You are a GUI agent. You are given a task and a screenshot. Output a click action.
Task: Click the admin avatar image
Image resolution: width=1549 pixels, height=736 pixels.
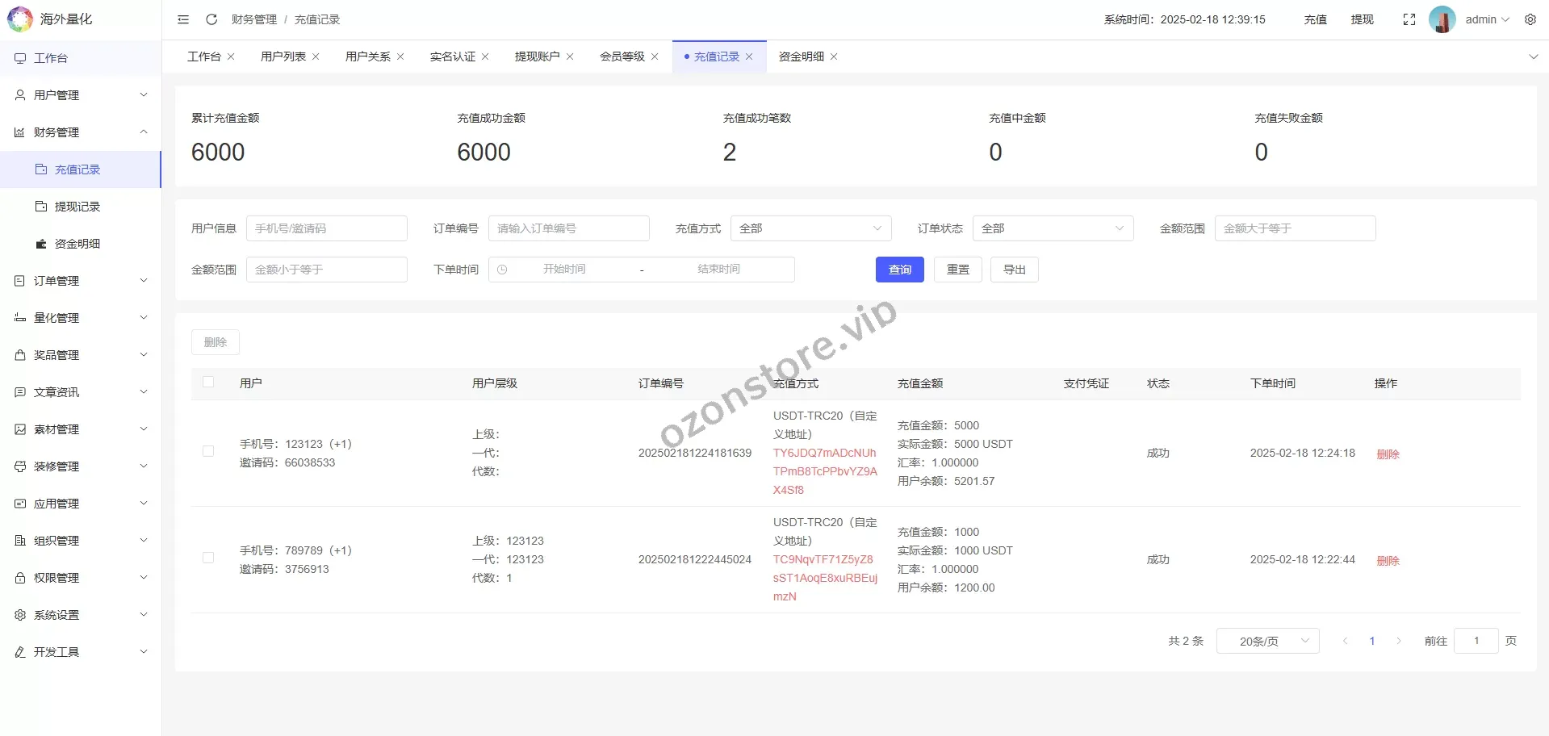tap(1442, 19)
